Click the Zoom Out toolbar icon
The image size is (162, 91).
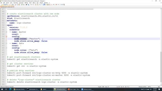pos(33,5)
